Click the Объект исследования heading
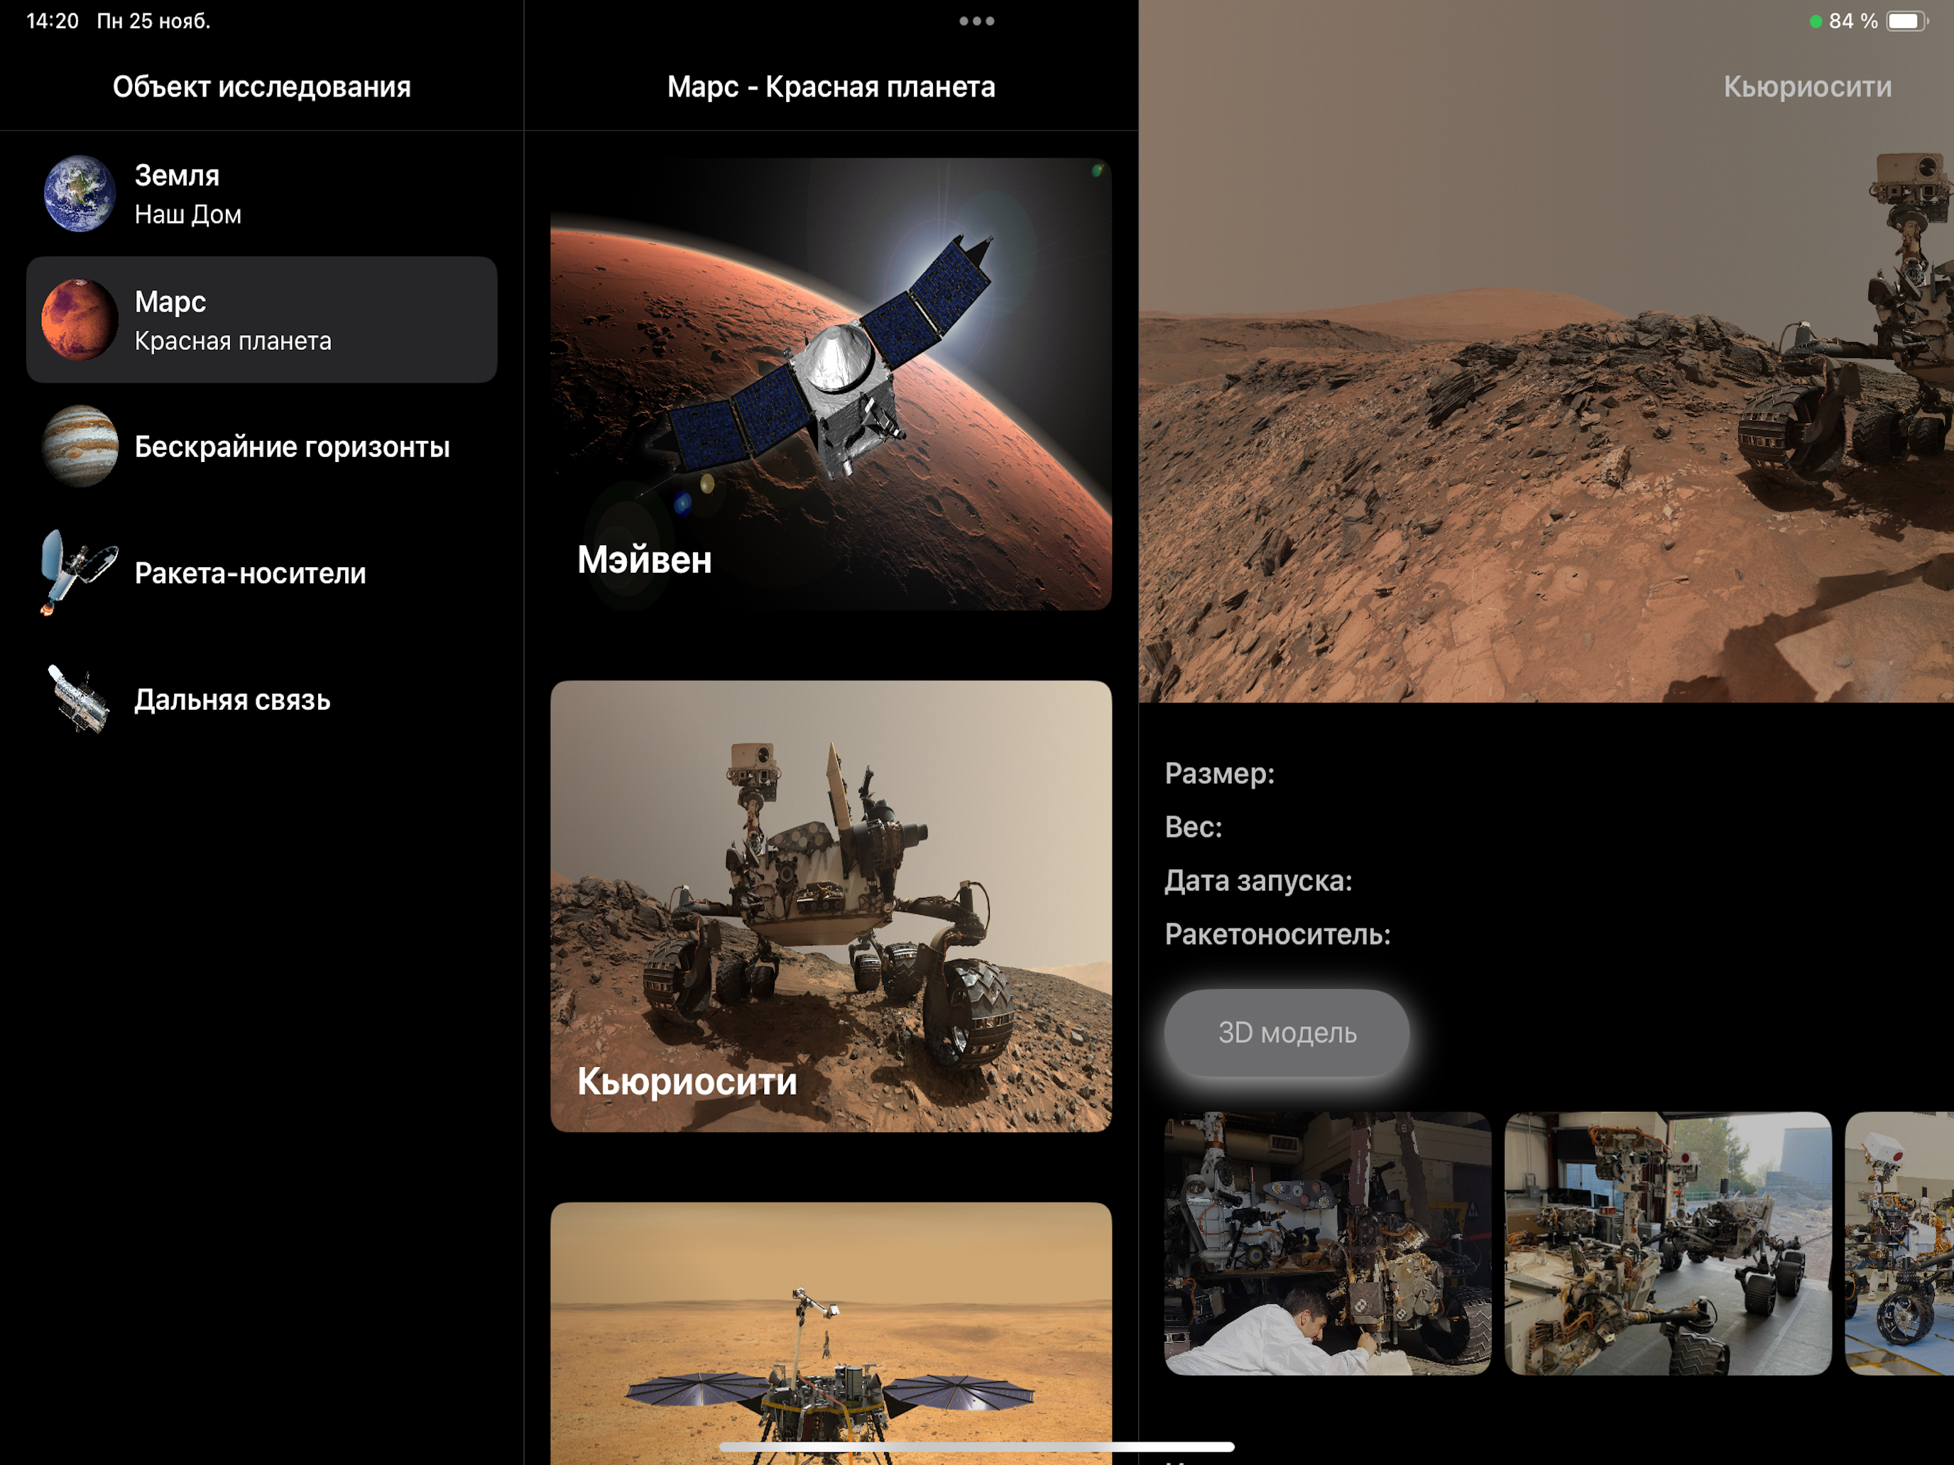1954x1465 pixels. point(261,87)
